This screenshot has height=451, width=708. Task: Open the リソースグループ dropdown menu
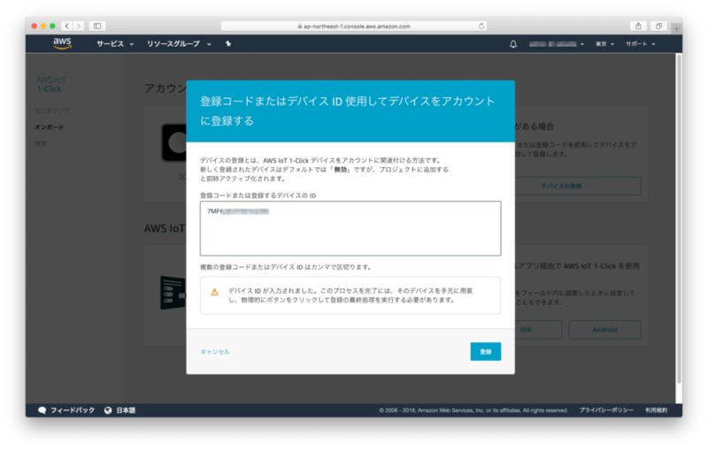pos(179,43)
